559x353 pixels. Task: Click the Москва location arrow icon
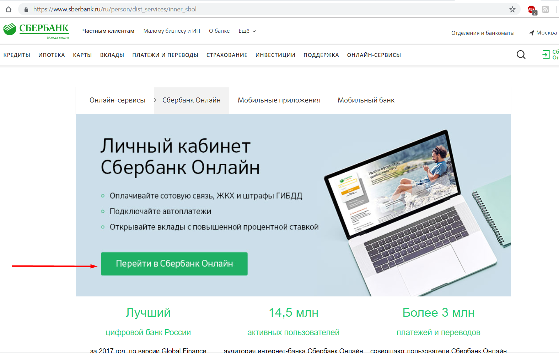pyautogui.click(x=532, y=33)
